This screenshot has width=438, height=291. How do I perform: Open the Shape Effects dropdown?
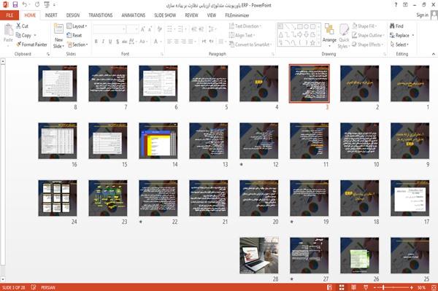(x=368, y=44)
